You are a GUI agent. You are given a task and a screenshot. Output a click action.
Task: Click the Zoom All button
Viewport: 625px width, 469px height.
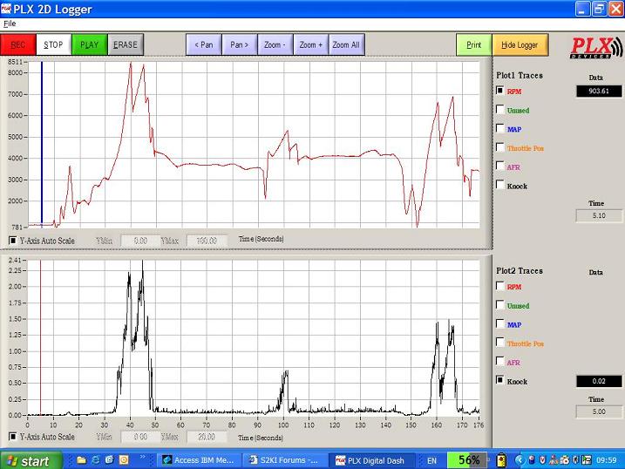pos(346,44)
